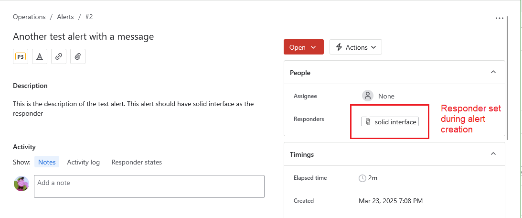The height and width of the screenshot is (218, 522).
Task: Click the None assignee value
Action: (x=386, y=96)
